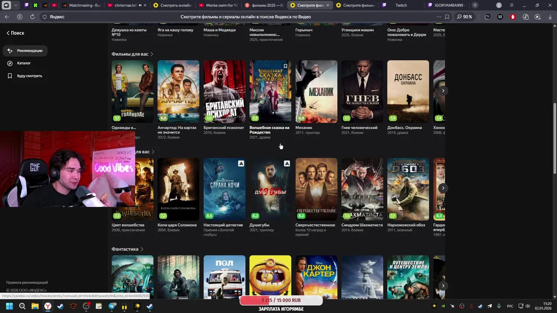Open the Наркомовский обоз poster
Viewport: 557px width, 313px height.
[x=408, y=189]
